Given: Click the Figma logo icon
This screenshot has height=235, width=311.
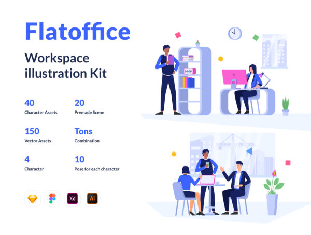Looking at the screenshot, I should pos(52,199).
